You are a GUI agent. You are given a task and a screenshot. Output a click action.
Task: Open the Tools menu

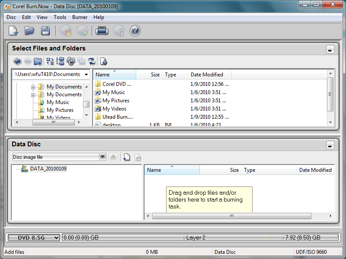[x=60, y=17]
